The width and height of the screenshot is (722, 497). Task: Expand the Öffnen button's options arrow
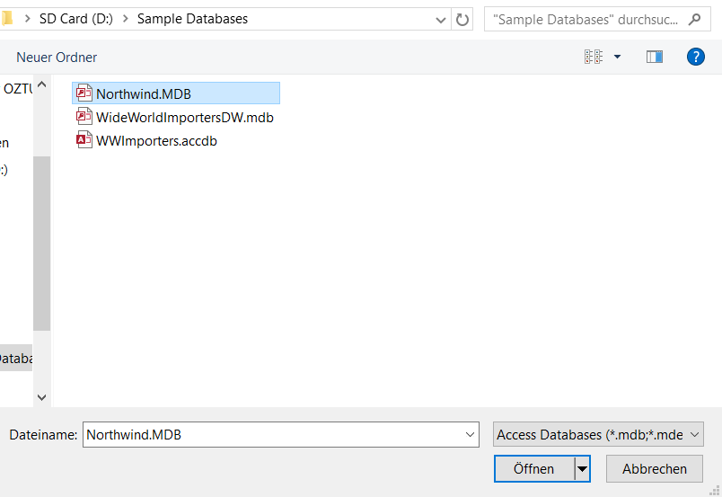click(x=583, y=468)
